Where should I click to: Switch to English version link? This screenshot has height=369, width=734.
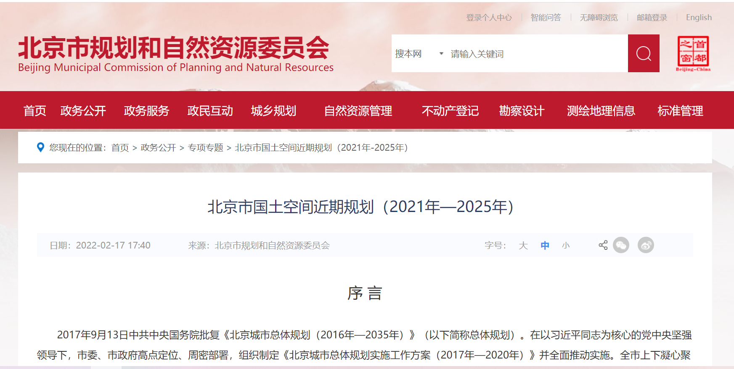(699, 18)
